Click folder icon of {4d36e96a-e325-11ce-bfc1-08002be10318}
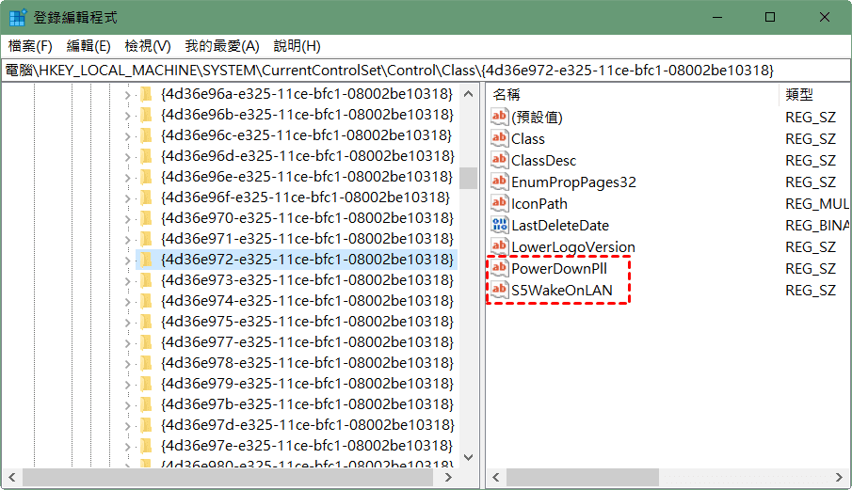The height and width of the screenshot is (490, 852). pos(146,94)
